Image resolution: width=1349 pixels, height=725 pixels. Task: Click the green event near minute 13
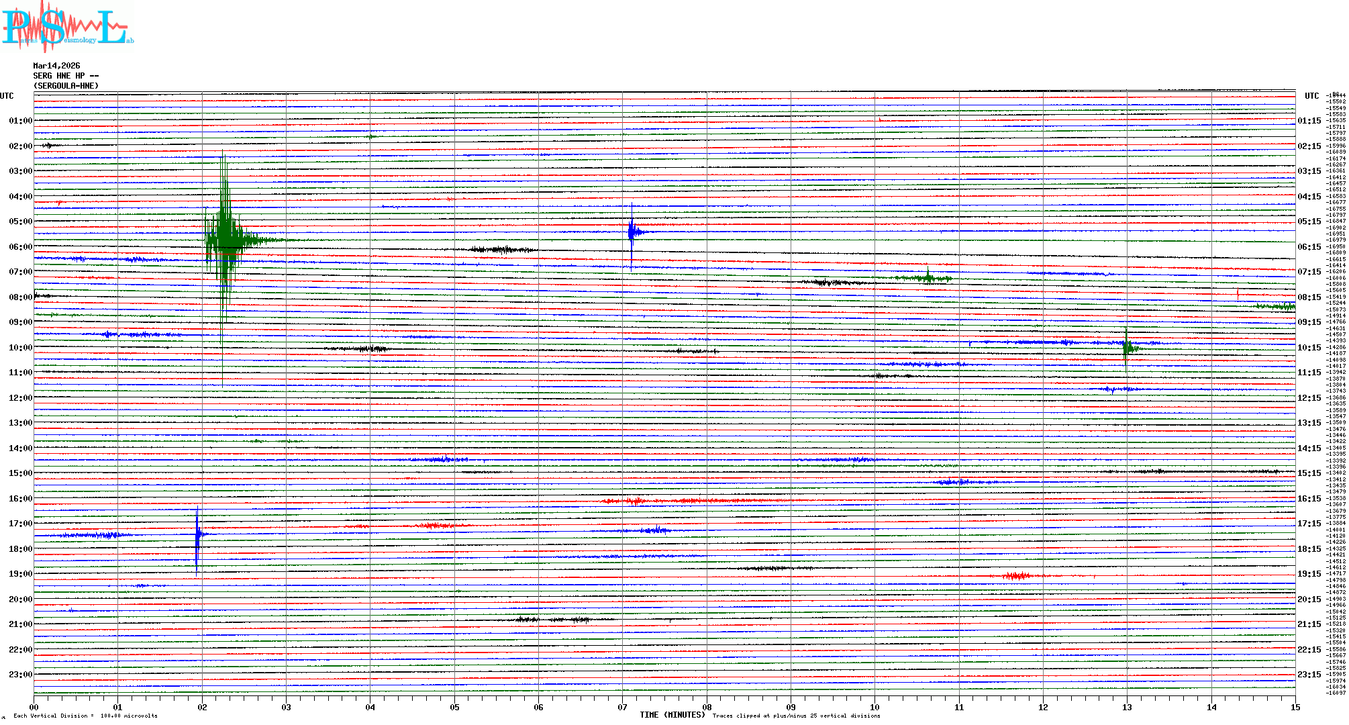pyautogui.click(x=1127, y=347)
